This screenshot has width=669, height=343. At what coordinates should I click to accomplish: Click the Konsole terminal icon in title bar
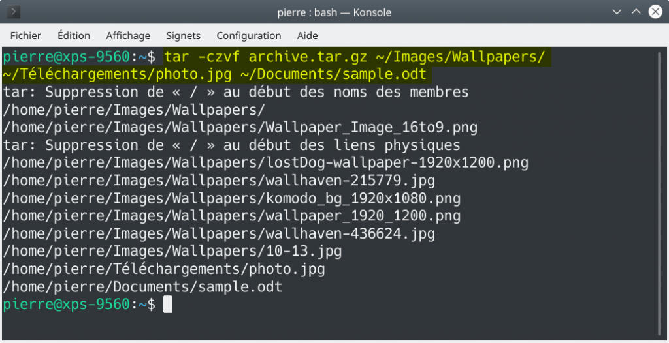(x=13, y=12)
